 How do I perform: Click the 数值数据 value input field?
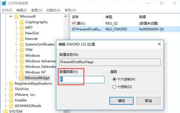coord(82,79)
